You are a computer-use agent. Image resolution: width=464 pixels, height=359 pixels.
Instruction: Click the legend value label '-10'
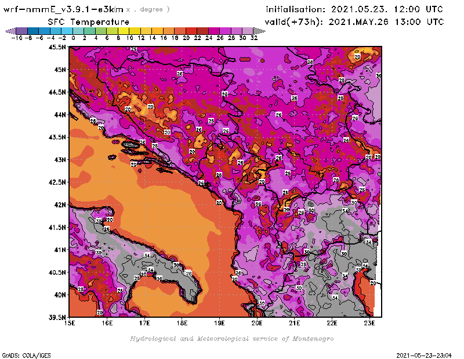point(17,38)
